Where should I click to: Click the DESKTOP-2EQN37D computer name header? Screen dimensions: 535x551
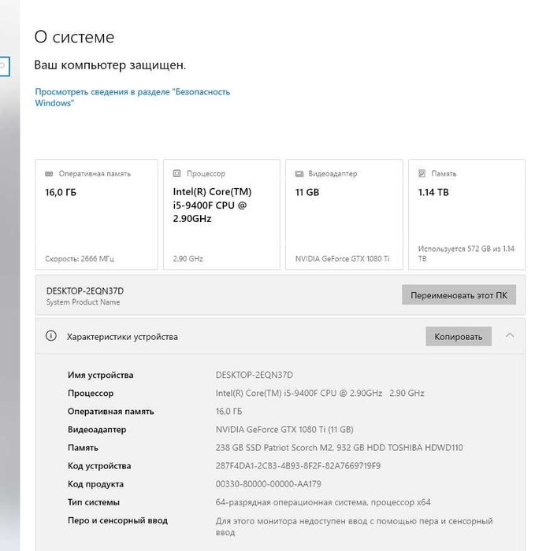pyautogui.click(x=85, y=291)
